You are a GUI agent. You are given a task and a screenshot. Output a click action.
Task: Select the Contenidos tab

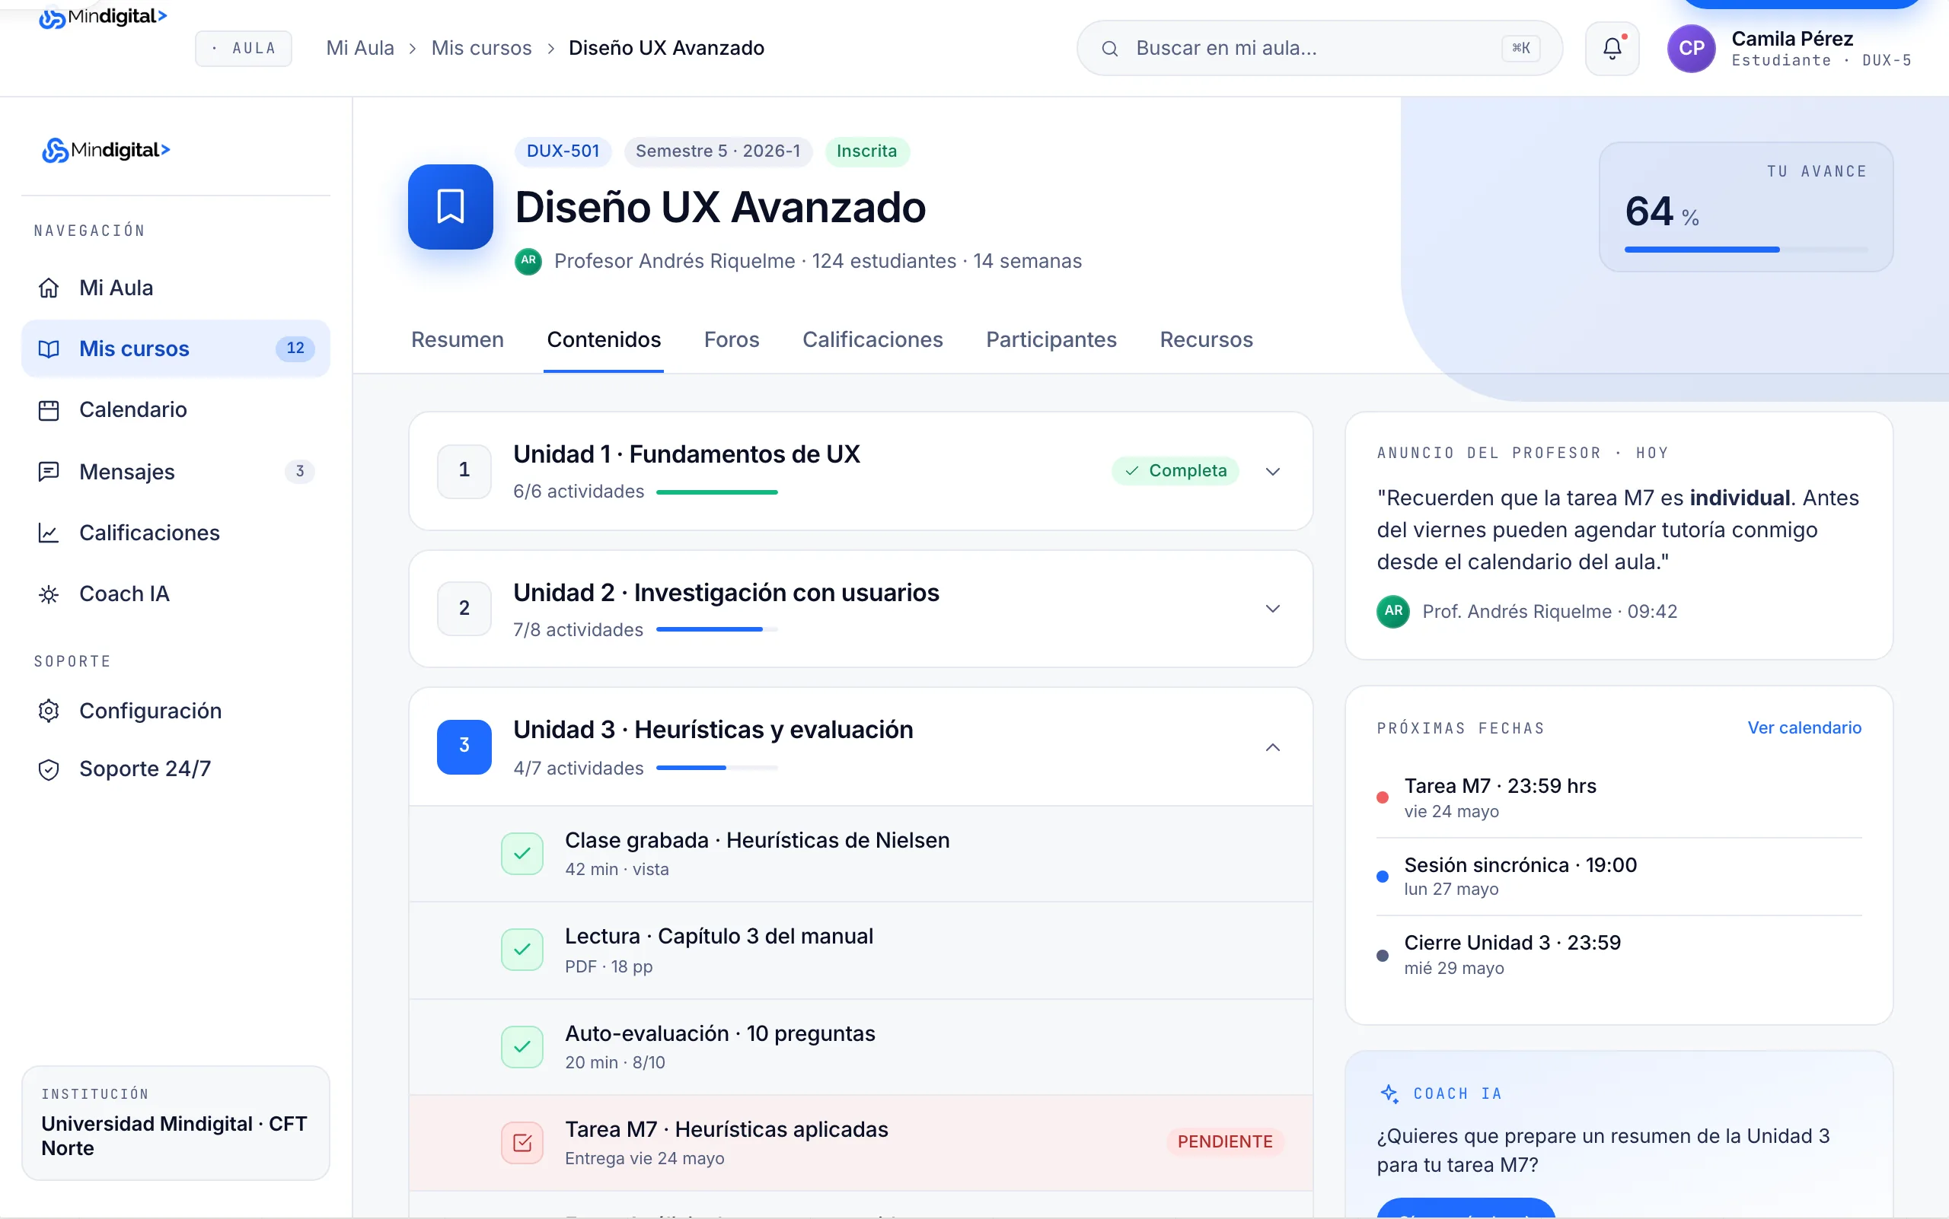click(604, 339)
